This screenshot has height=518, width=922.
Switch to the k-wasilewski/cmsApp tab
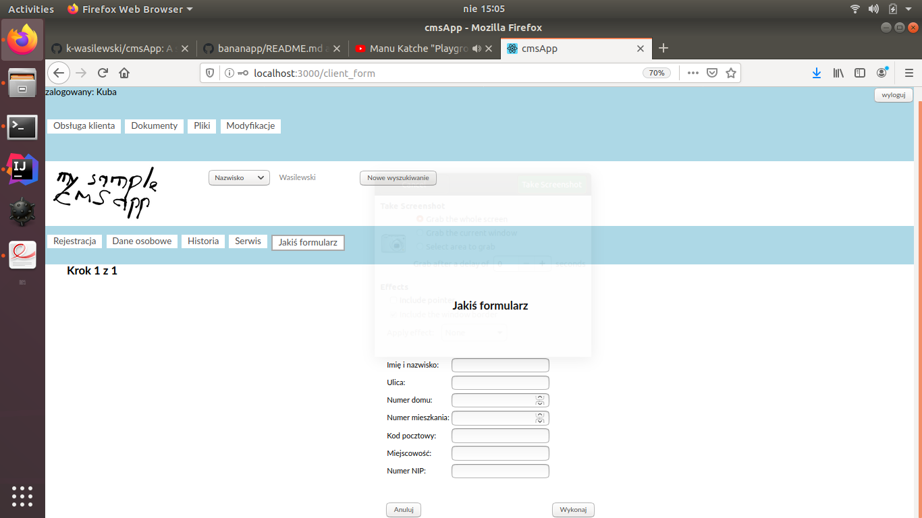(x=121, y=49)
